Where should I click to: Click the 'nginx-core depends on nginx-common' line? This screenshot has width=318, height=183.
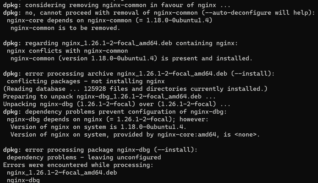[110, 20]
